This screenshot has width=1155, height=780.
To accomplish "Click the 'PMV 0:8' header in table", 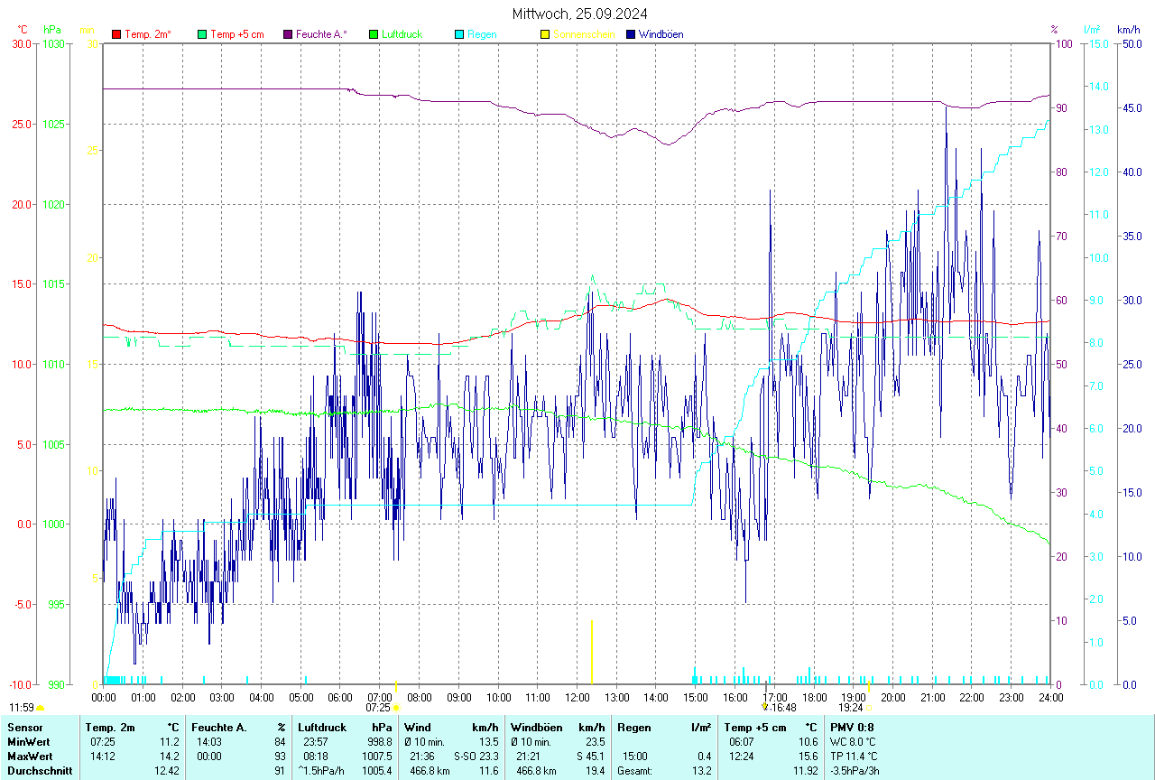I will coord(852,727).
